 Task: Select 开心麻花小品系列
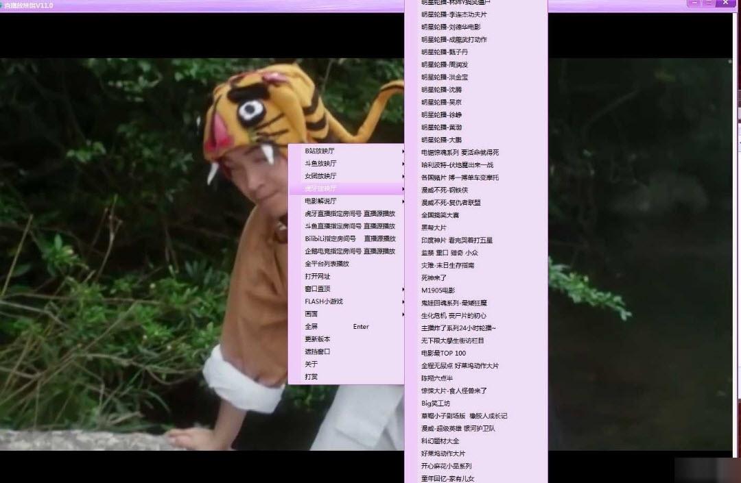tap(476, 466)
